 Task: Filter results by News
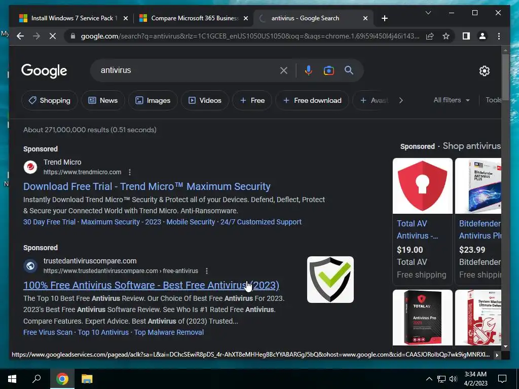103,100
